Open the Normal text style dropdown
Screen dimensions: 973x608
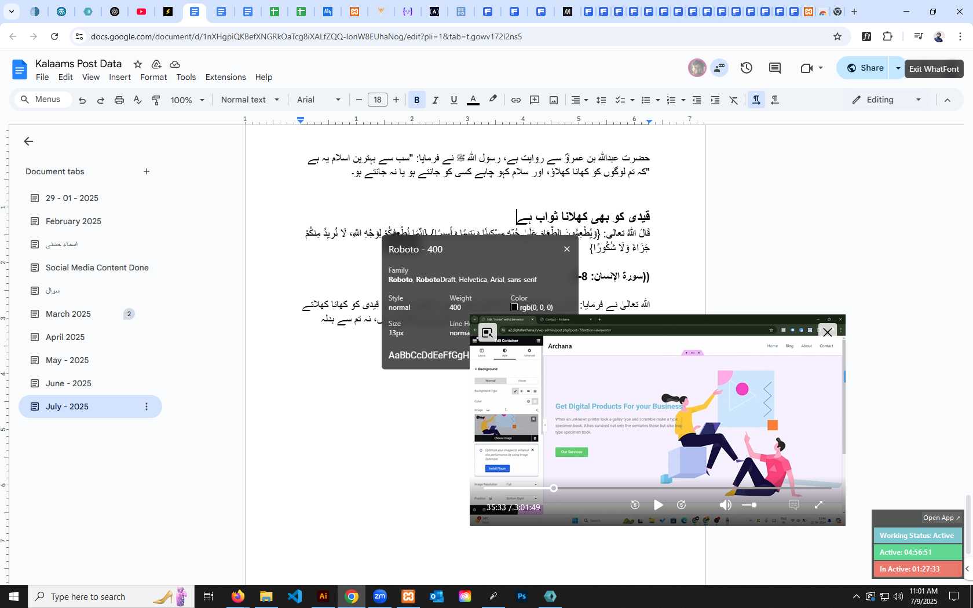(x=250, y=100)
